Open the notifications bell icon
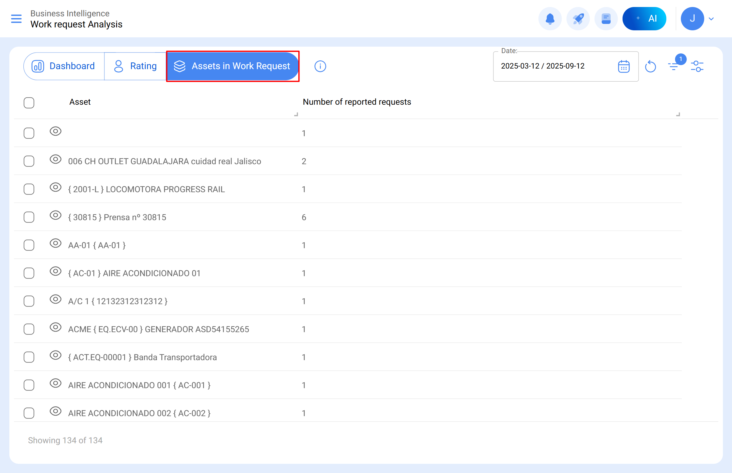Image resolution: width=732 pixels, height=473 pixels. [x=550, y=18]
